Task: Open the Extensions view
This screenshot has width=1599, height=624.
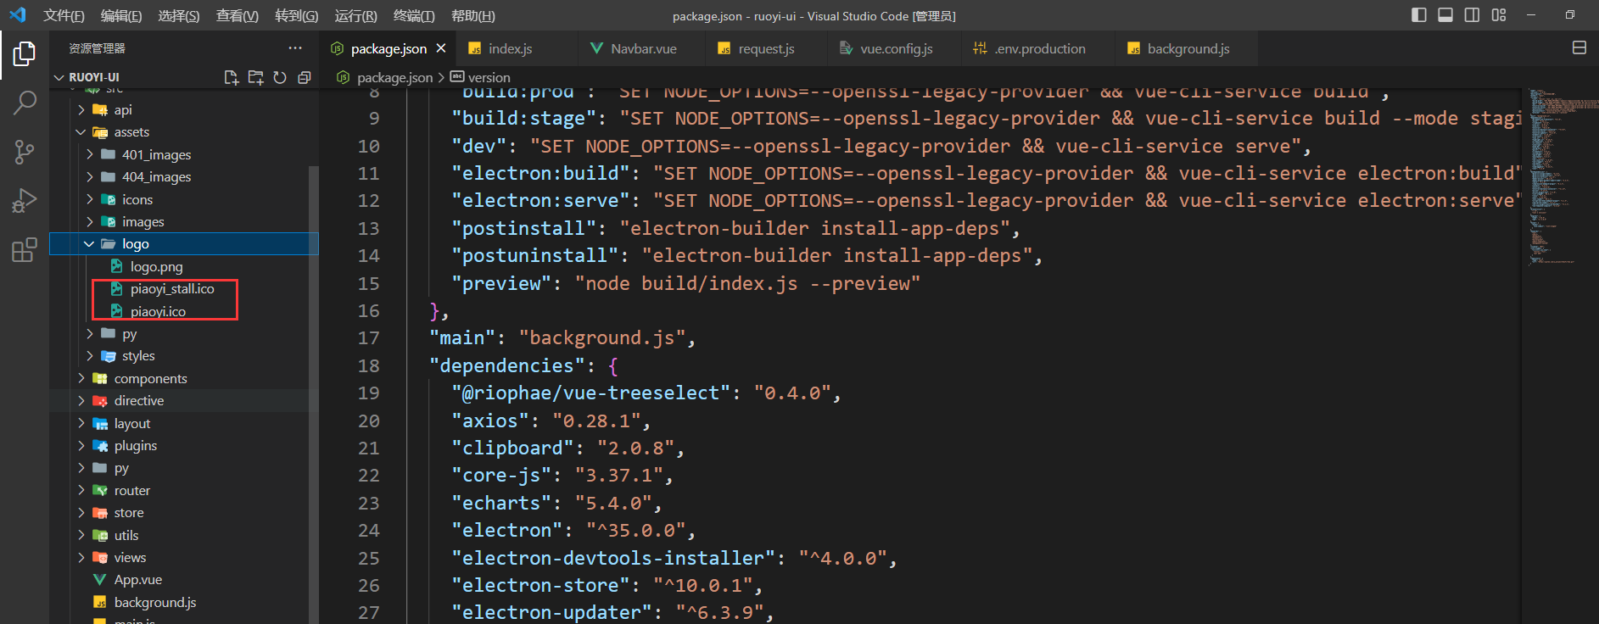Action: tap(25, 250)
